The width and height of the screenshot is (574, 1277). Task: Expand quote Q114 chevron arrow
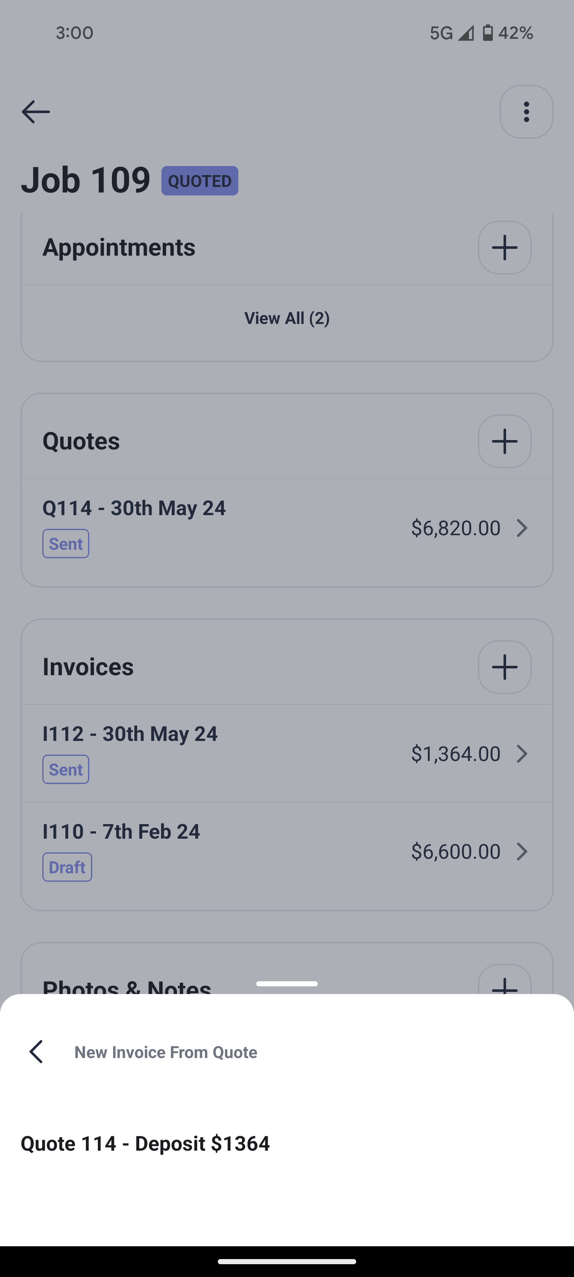click(x=521, y=528)
